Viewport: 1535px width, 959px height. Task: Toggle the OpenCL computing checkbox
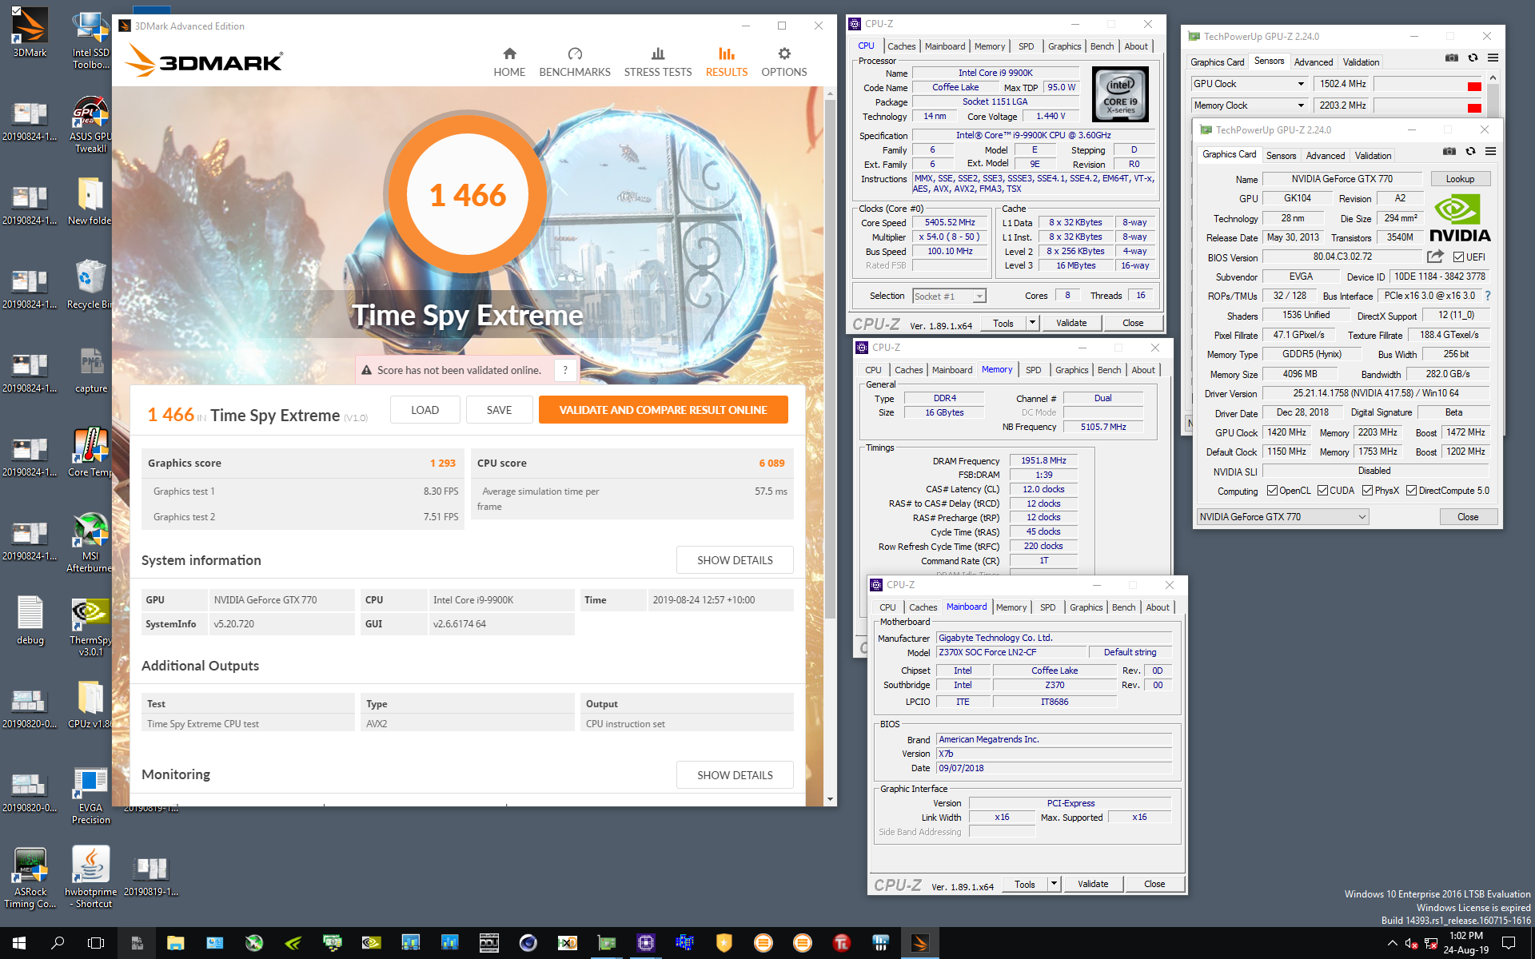click(x=1272, y=491)
